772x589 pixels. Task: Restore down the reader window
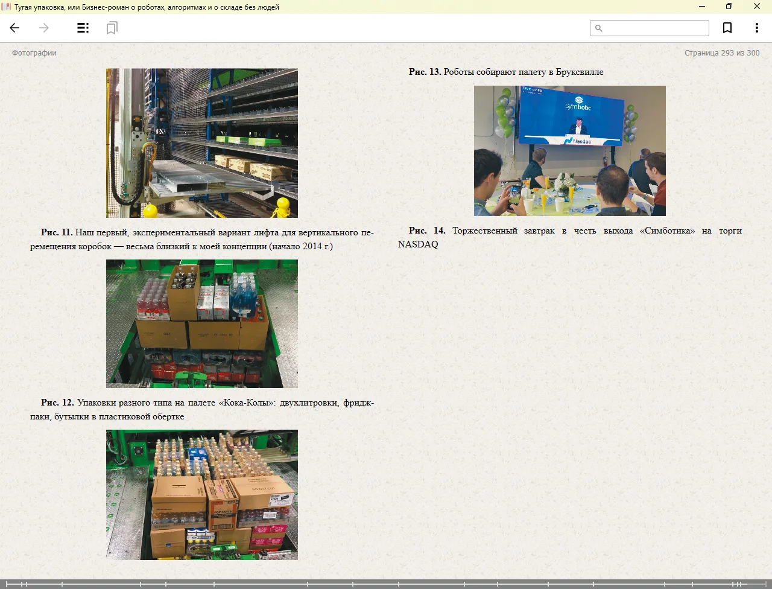729,7
